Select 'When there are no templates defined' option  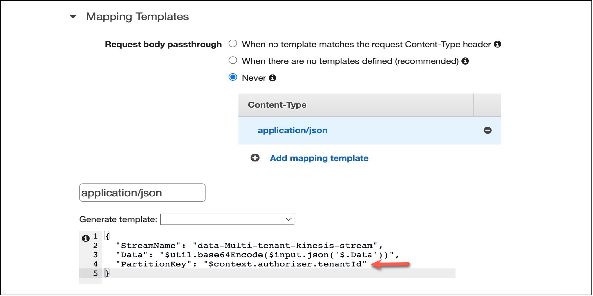(x=233, y=60)
